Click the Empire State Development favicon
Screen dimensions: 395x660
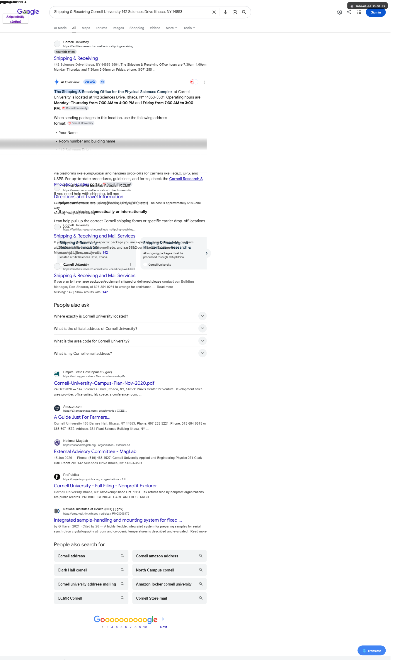57,374
